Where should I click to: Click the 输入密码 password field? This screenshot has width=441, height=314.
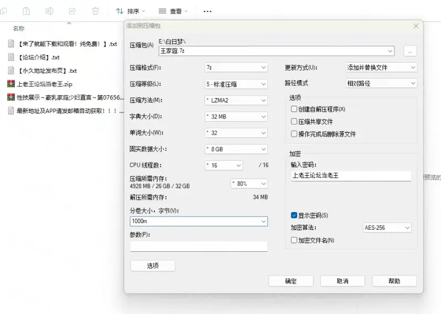(351, 176)
